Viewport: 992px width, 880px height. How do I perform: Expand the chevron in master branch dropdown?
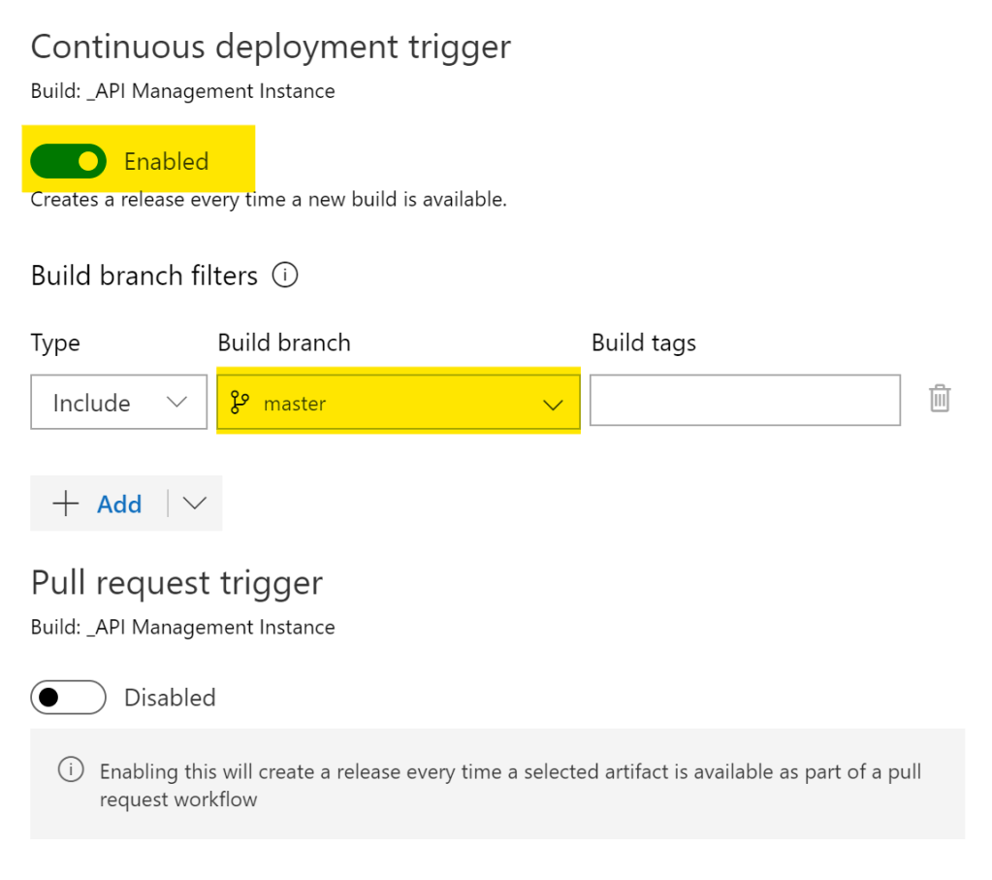553,405
